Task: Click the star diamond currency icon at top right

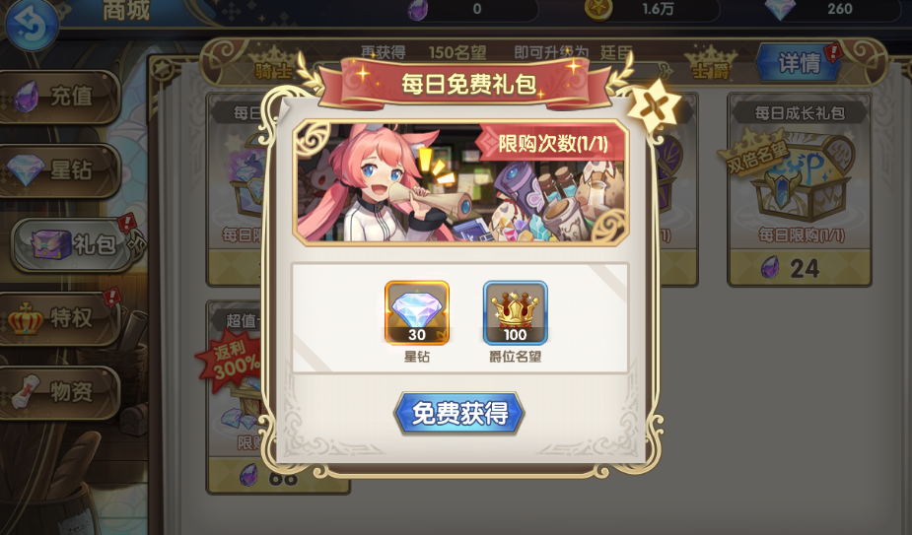Action: [x=779, y=9]
